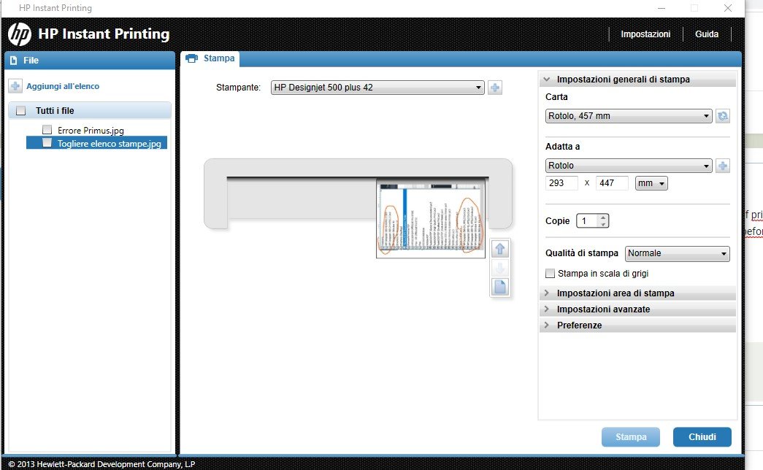
Task: Add a printer with the plus icon beside Stampante
Action: 495,88
